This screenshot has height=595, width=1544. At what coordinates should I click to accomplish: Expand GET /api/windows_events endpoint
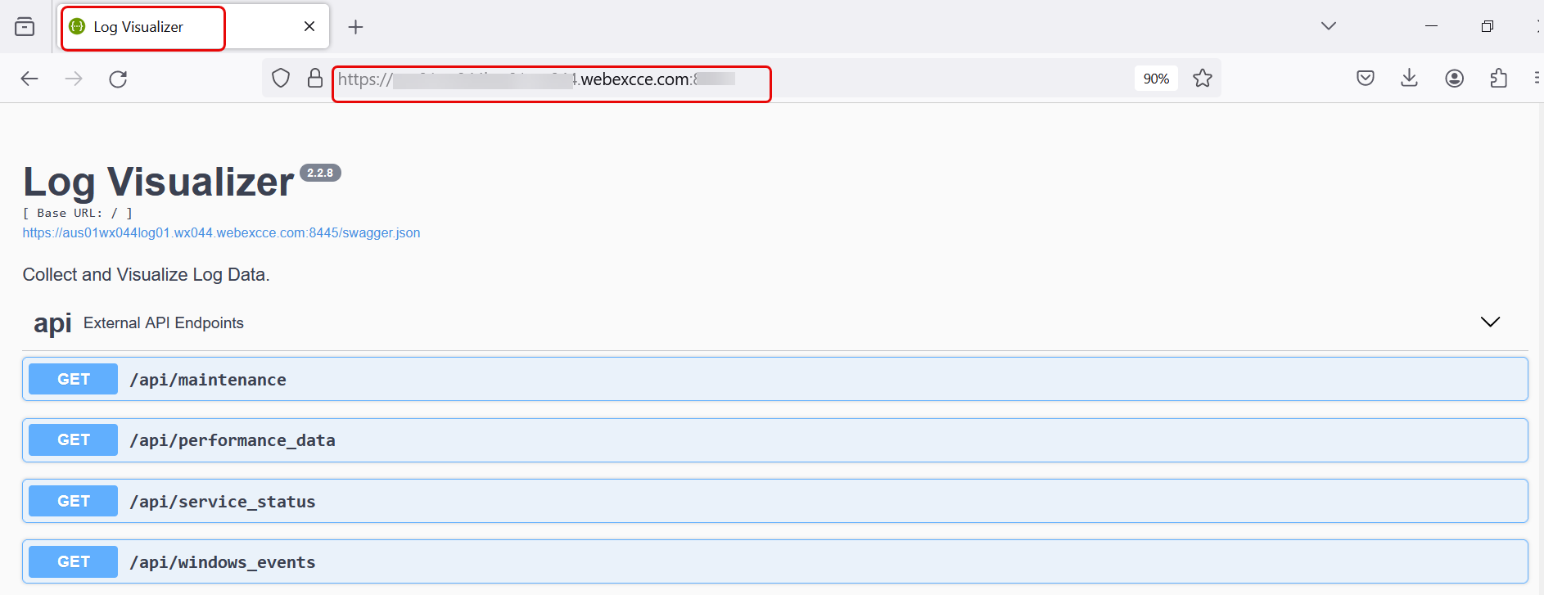pos(774,561)
